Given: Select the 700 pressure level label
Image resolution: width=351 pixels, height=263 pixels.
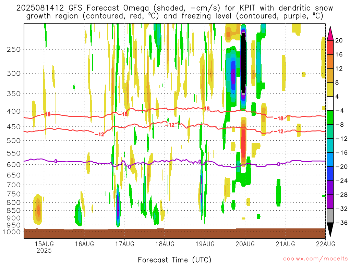Looking at the screenshot, I should coord(14,185).
